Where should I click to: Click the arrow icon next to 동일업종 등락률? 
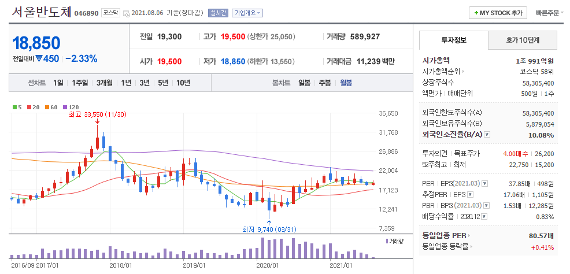tap(472, 247)
